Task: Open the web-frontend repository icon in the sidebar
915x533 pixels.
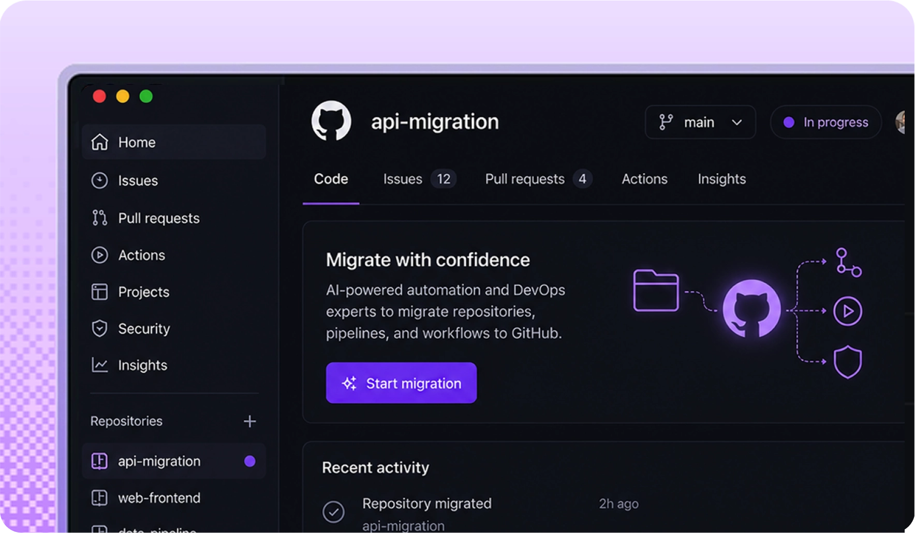Action: (x=99, y=497)
